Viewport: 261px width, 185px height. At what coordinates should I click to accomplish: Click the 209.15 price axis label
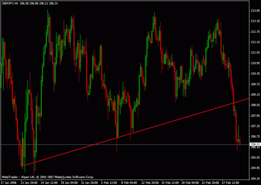click(x=255, y=95)
